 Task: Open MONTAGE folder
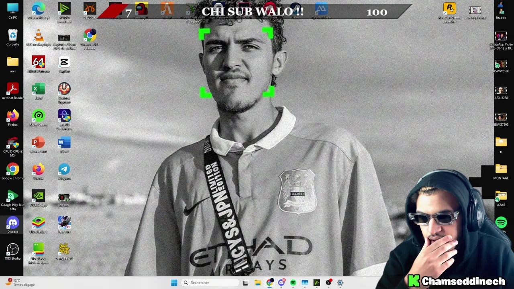(x=501, y=171)
